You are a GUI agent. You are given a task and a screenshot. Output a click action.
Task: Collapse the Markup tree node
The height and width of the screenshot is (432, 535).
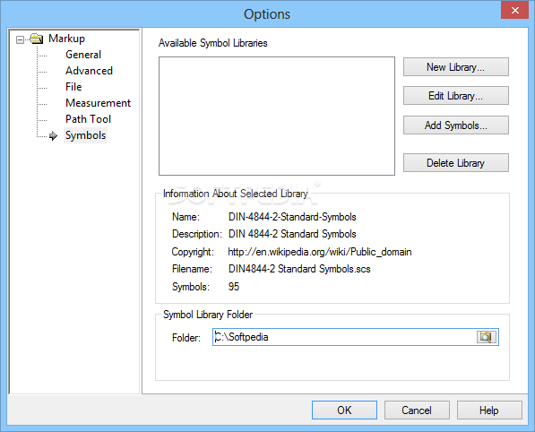click(20, 40)
